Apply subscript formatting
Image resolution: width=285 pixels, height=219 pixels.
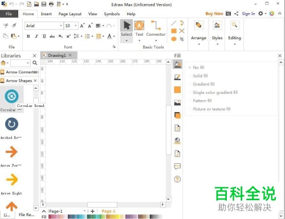(x=60, y=36)
